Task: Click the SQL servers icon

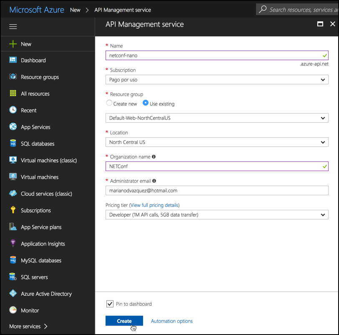Action: tap(13, 277)
